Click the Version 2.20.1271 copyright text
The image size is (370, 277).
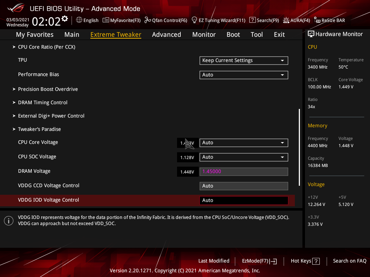(185, 271)
